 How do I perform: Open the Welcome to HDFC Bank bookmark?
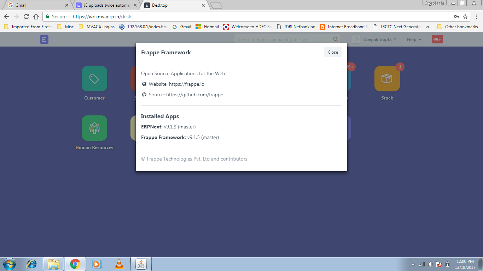248,26
